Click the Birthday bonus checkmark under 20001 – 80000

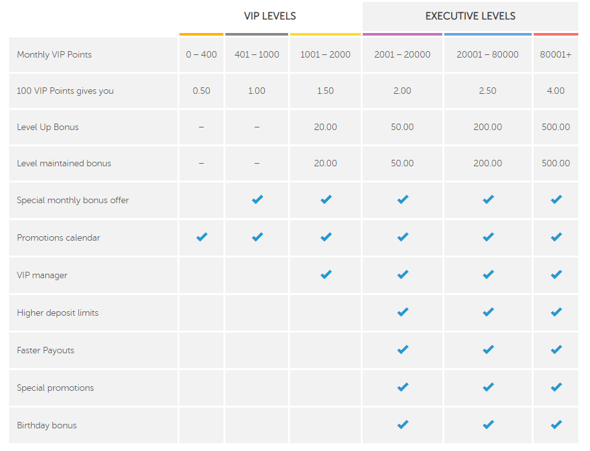488,424
